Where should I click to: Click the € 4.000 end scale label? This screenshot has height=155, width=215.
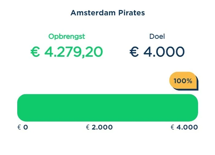(x=184, y=127)
